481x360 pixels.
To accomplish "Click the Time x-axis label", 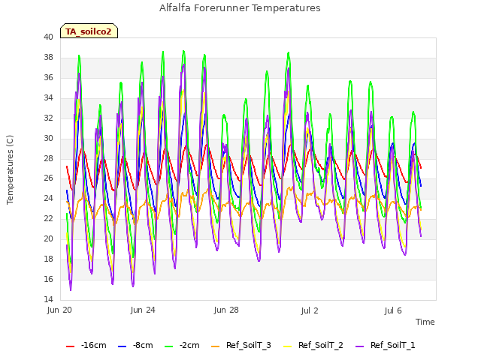I will (x=425, y=322).
